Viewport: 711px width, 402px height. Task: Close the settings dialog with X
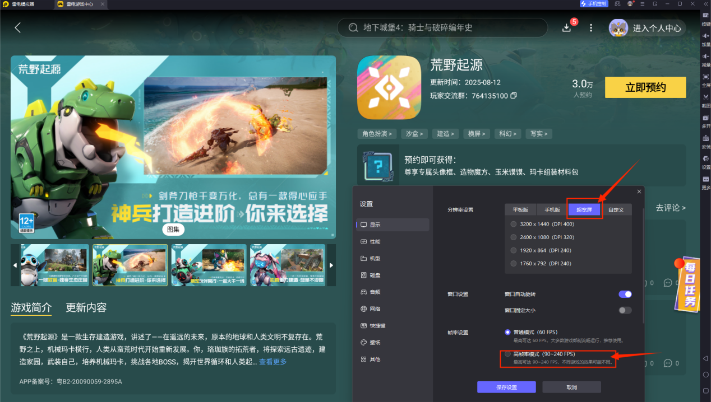point(639,191)
